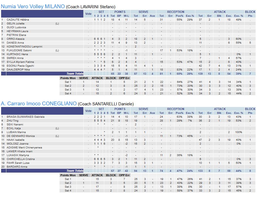Click FAHR Sarah Luisa name
This screenshot has width=257, height=197.
tap(18, 163)
